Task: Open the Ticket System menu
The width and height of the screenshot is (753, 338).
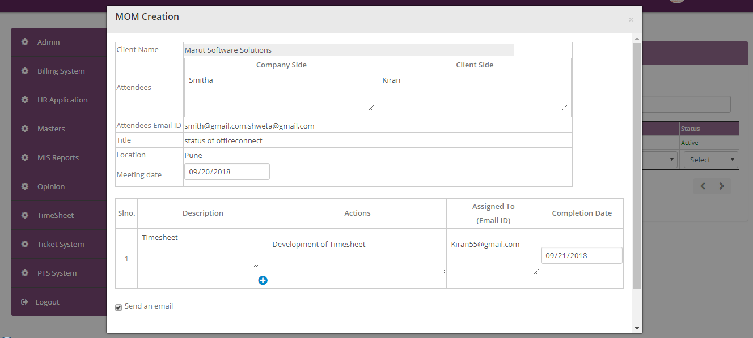Action: (x=60, y=244)
